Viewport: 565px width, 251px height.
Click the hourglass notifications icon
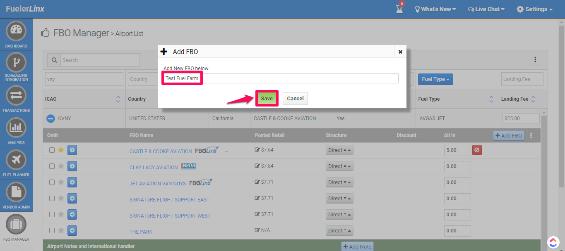[399, 9]
